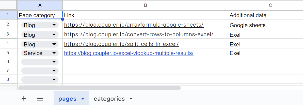The height and width of the screenshot is (105, 303).
Task: Expand the Blog dropdown in row 2
Action: 54,25
